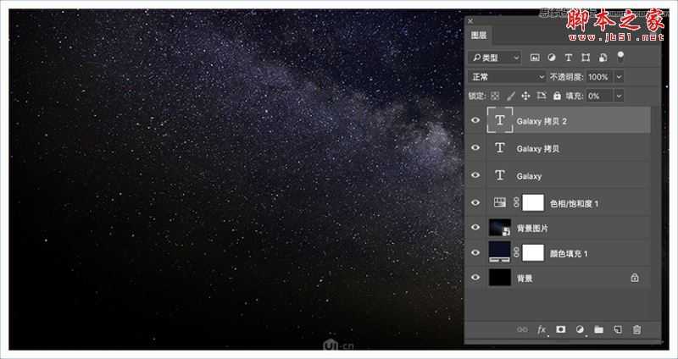Click the T thumbnail of the Galaxy layer
The image size is (678, 359).
point(500,175)
